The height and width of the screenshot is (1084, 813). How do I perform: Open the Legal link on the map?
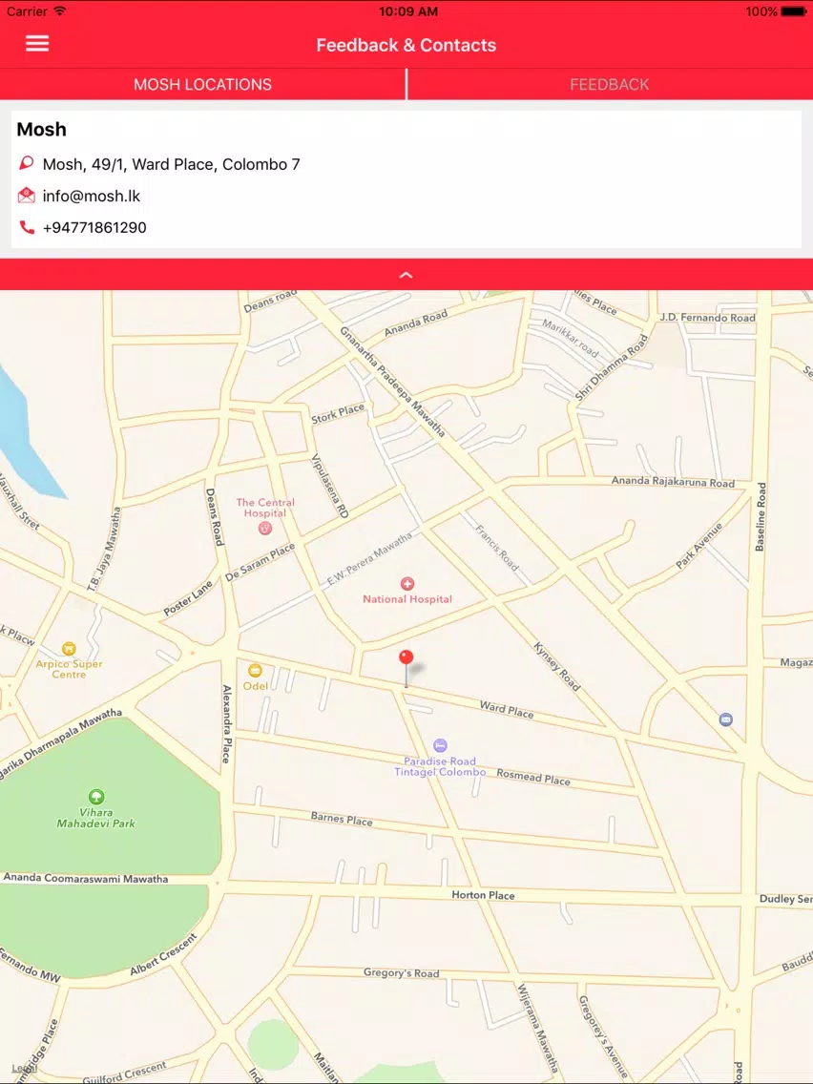pyautogui.click(x=23, y=1068)
